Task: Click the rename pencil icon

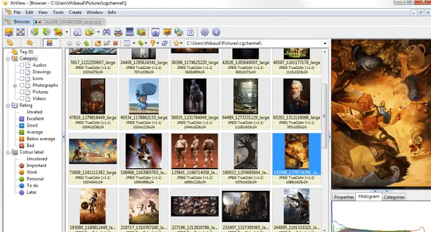Action: (107, 43)
